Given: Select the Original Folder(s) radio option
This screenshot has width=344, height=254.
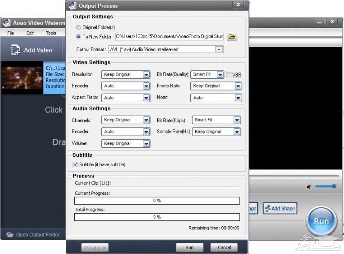Looking at the screenshot, I should pos(79,27).
